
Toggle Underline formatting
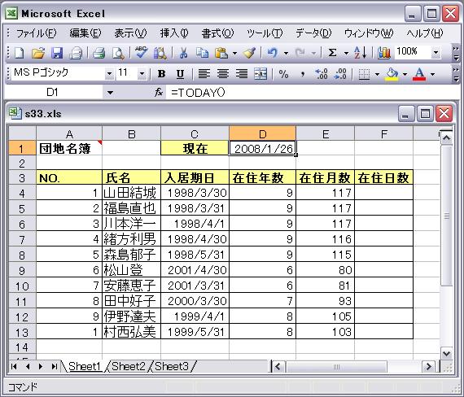coord(180,74)
